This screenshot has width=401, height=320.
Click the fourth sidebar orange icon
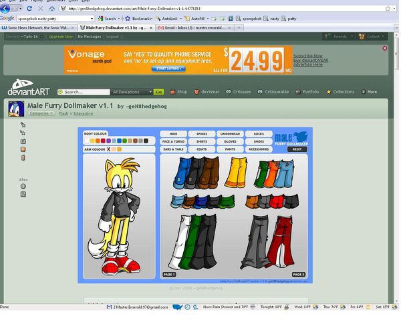(23, 149)
